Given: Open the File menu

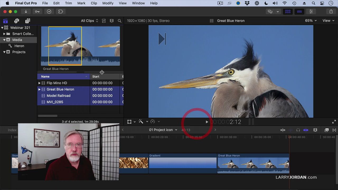Looking at the screenshot, I should click(x=45, y=3).
